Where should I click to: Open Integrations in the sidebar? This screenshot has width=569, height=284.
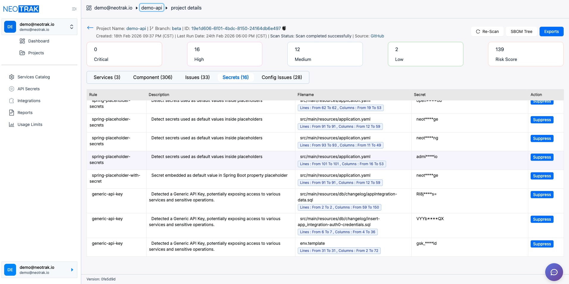(x=29, y=101)
